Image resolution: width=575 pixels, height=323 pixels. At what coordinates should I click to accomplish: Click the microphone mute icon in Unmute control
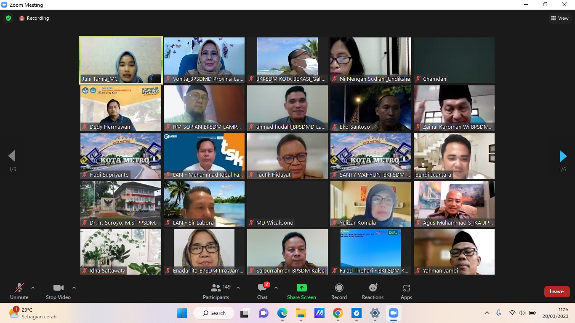[x=19, y=288]
